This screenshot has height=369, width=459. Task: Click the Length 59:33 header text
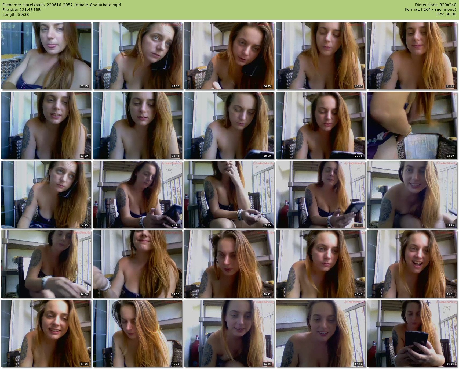(16, 15)
